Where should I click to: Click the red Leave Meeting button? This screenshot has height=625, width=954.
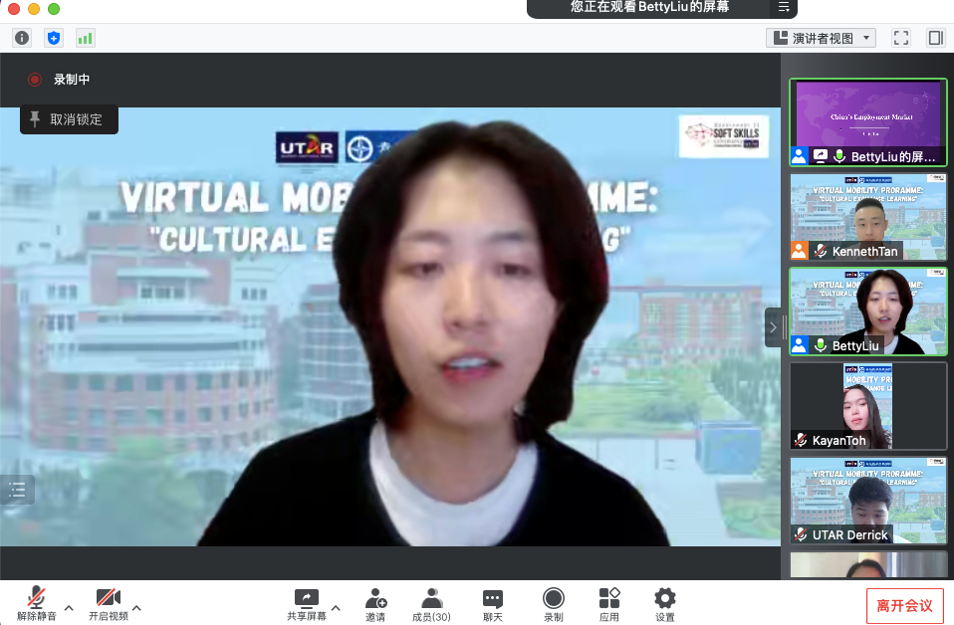(x=904, y=605)
